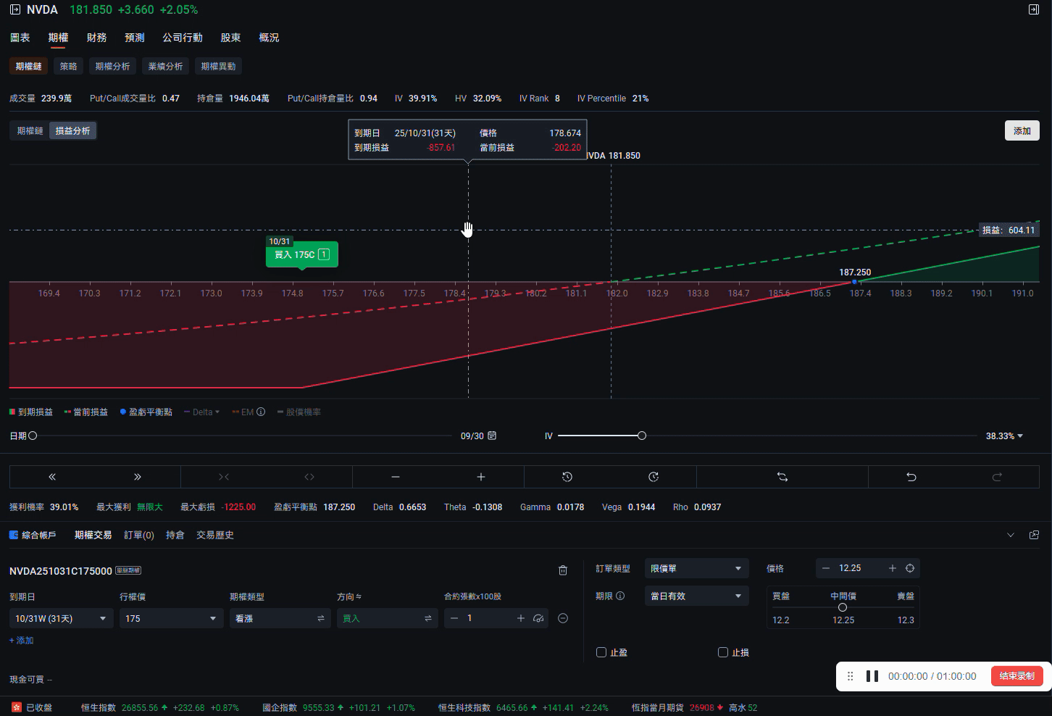
Task: Expand the 行權價 175 strike dropdown
Action: coord(171,618)
